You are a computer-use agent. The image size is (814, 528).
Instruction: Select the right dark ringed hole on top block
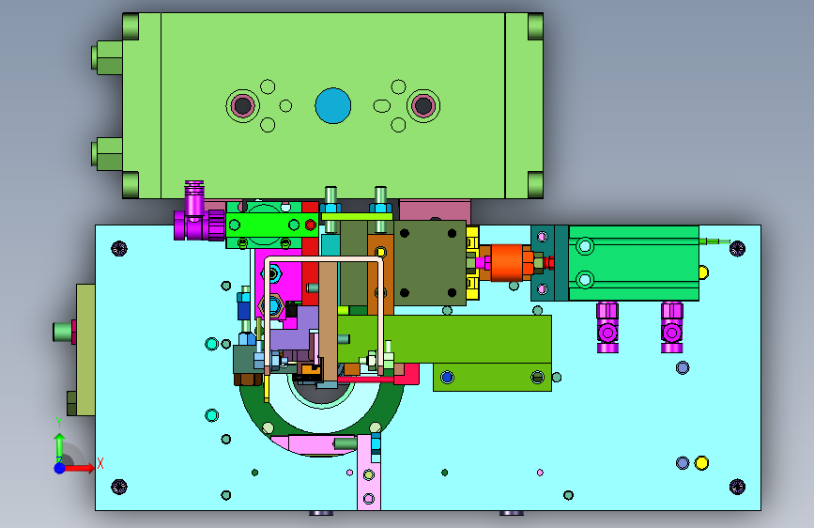(423, 105)
